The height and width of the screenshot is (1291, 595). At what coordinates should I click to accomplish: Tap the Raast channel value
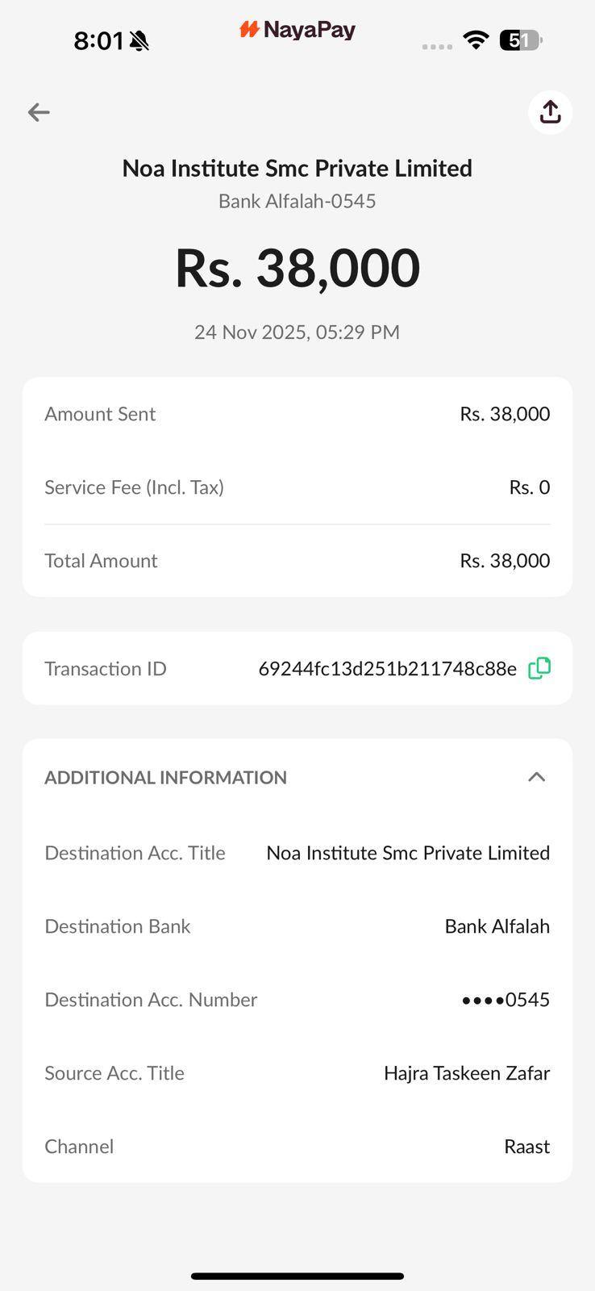click(x=526, y=1147)
